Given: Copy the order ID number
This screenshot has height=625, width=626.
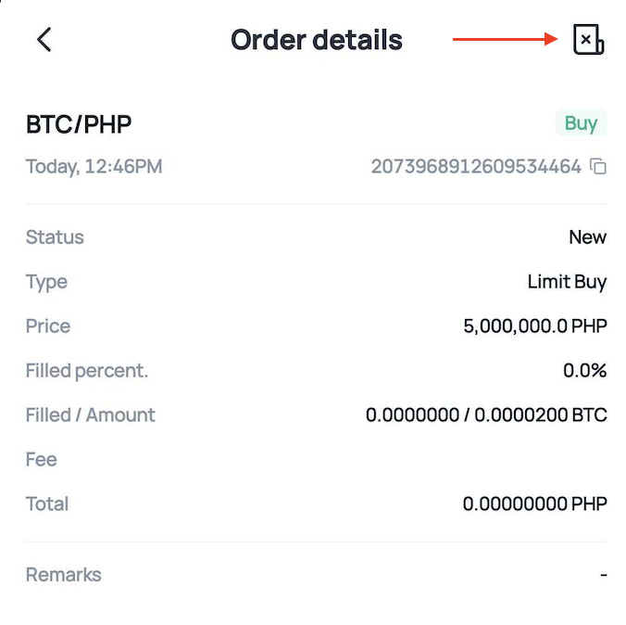Looking at the screenshot, I should pos(599,167).
